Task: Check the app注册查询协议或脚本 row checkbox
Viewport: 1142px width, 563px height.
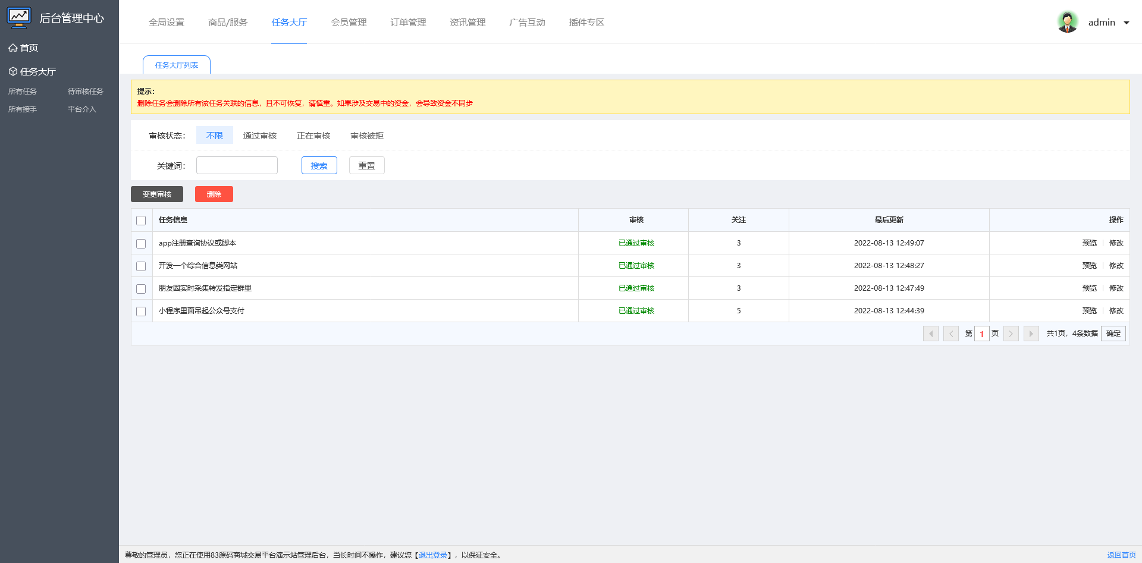Action: coord(141,244)
